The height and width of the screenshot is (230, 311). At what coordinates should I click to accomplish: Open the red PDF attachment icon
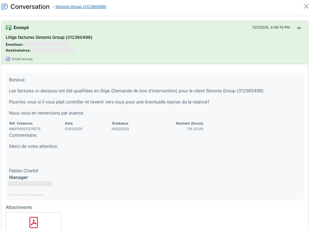tap(34, 223)
